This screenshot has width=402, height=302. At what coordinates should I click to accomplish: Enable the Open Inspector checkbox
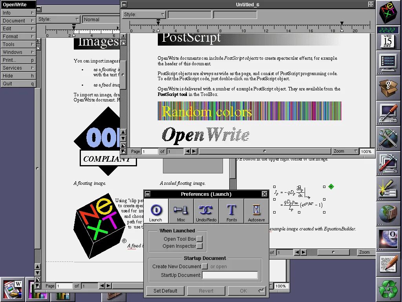point(199,246)
